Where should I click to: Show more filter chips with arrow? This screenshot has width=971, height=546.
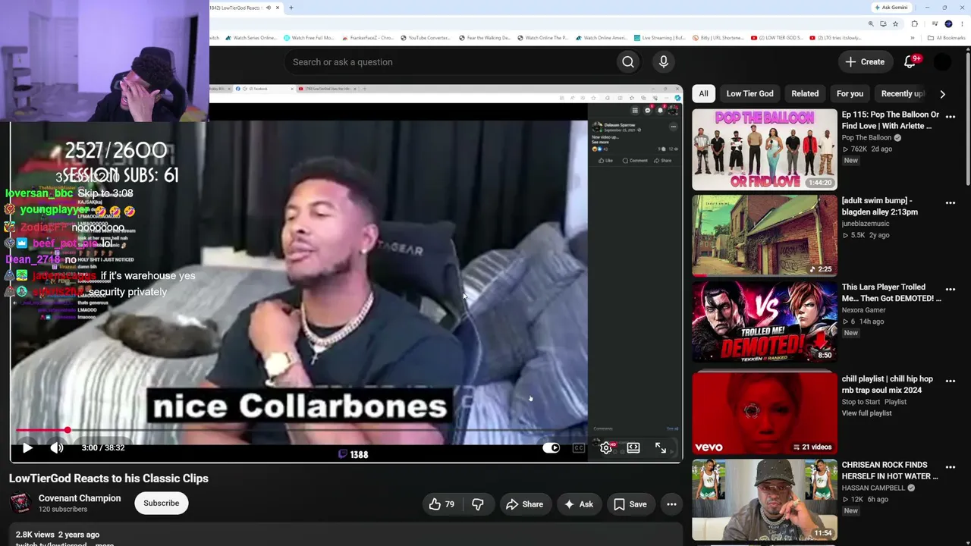tap(942, 94)
